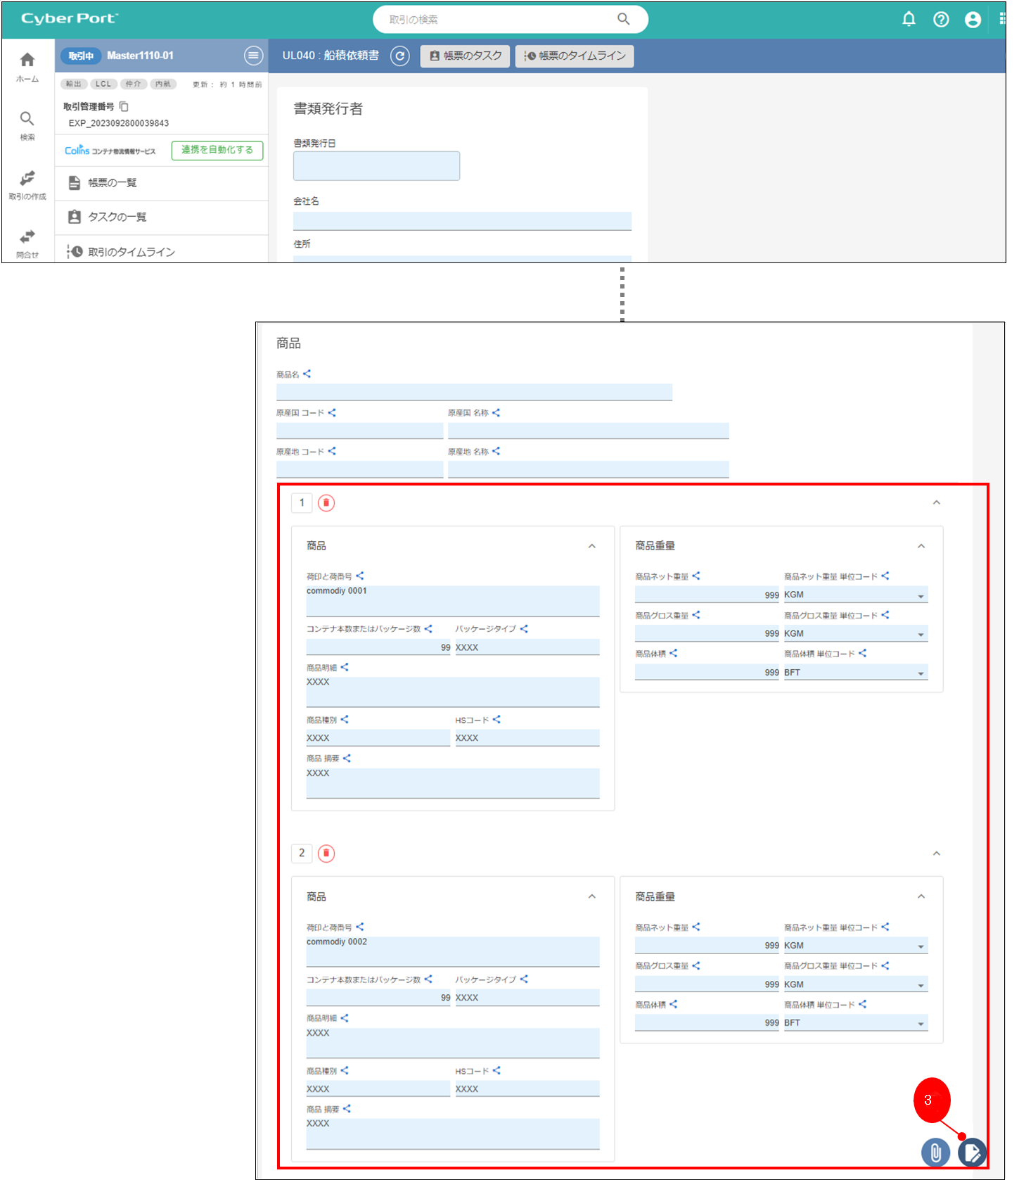Screen dimensions: 1019x1180
Task: Click the paperclip attachment button
Action: tap(935, 1153)
